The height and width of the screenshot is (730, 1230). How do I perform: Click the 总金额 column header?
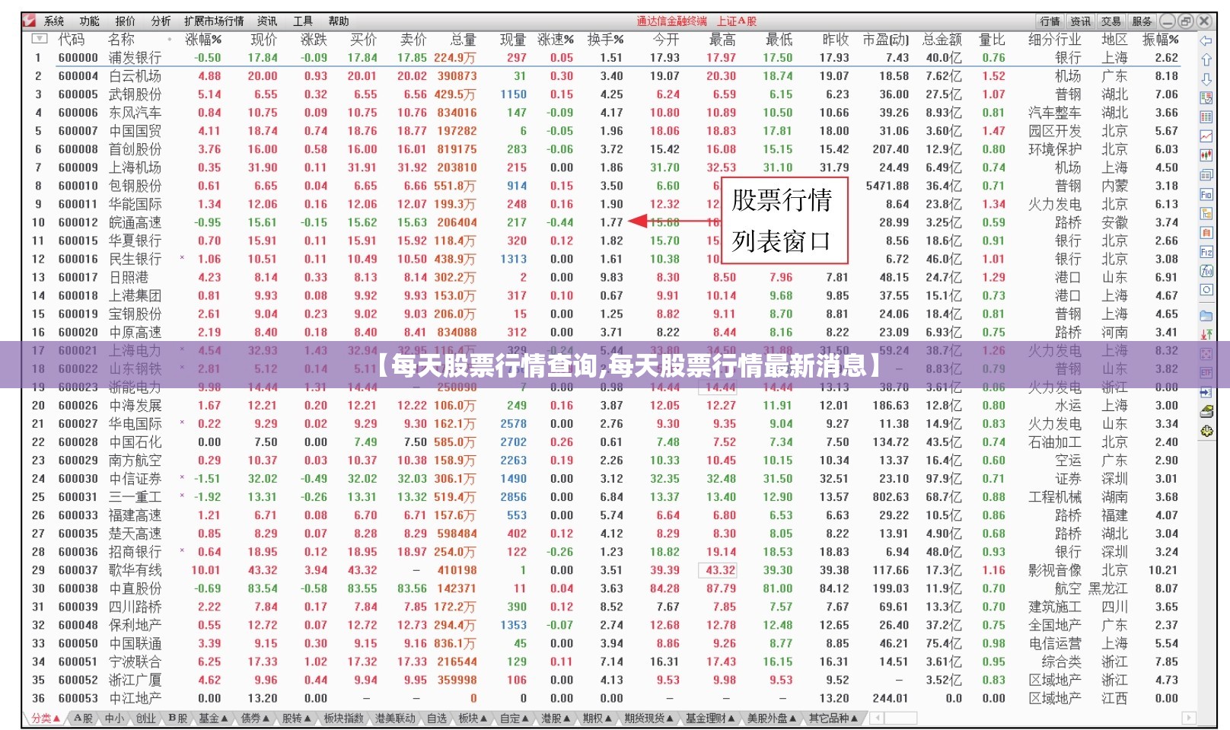pos(942,39)
